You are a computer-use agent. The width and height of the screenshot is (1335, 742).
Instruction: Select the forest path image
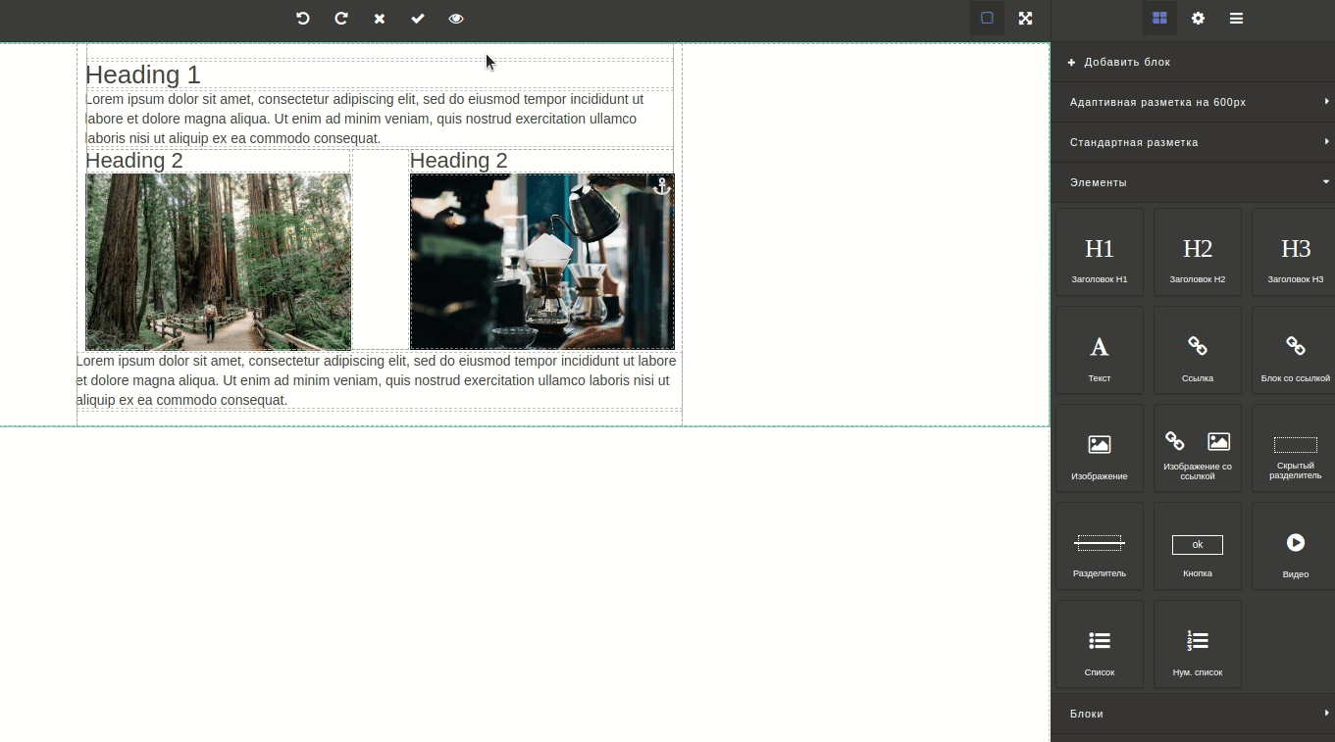(219, 262)
